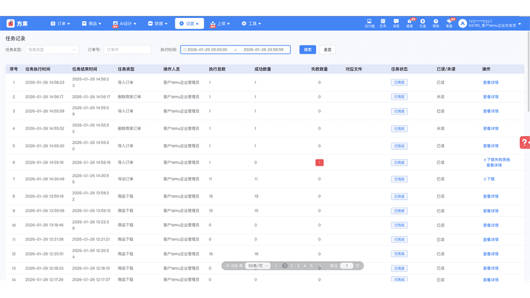This screenshot has height=298, width=530.
Task: Click 查看详情 in row 6
Action: pyautogui.click(x=494, y=165)
